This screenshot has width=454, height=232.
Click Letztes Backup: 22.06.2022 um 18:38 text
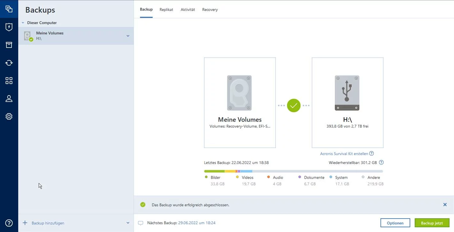click(x=236, y=162)
